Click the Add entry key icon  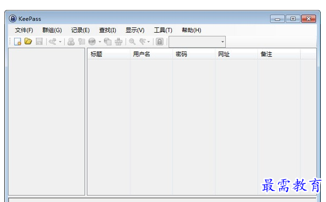coord(53,42)
